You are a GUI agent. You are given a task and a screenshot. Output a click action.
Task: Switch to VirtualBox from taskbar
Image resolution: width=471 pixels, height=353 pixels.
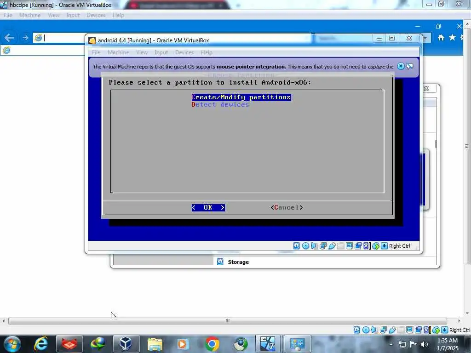pyautogui.click(x=126, y=344)
